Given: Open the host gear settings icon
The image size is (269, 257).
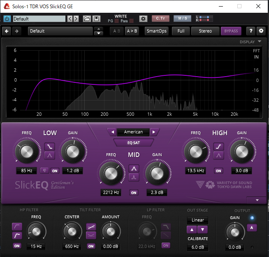Looking at the screenshot, I should pyautogui.click(x=143, y=19).
